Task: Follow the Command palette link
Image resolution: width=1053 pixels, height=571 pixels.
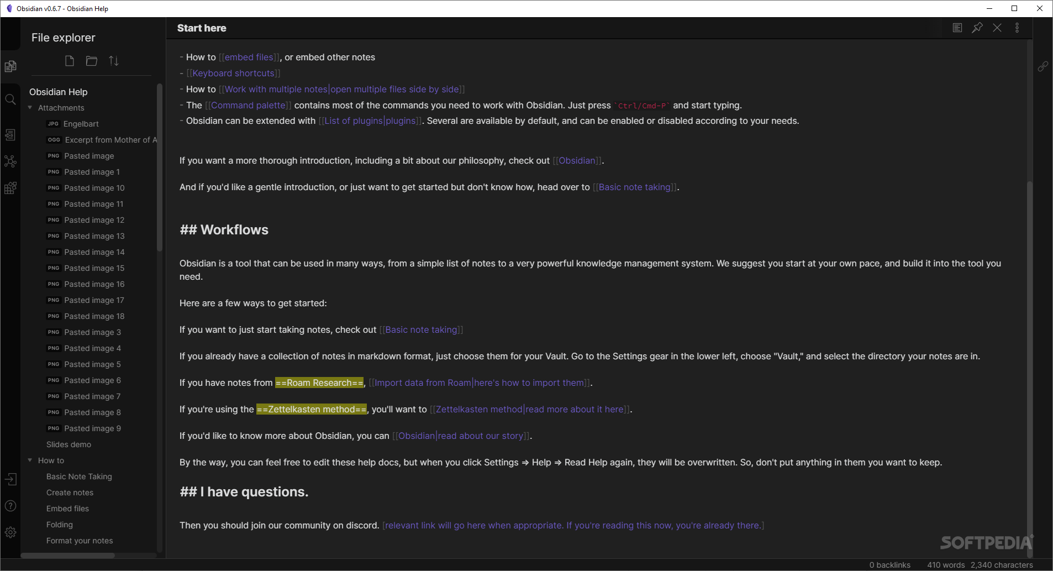Action: pos(248,105)
